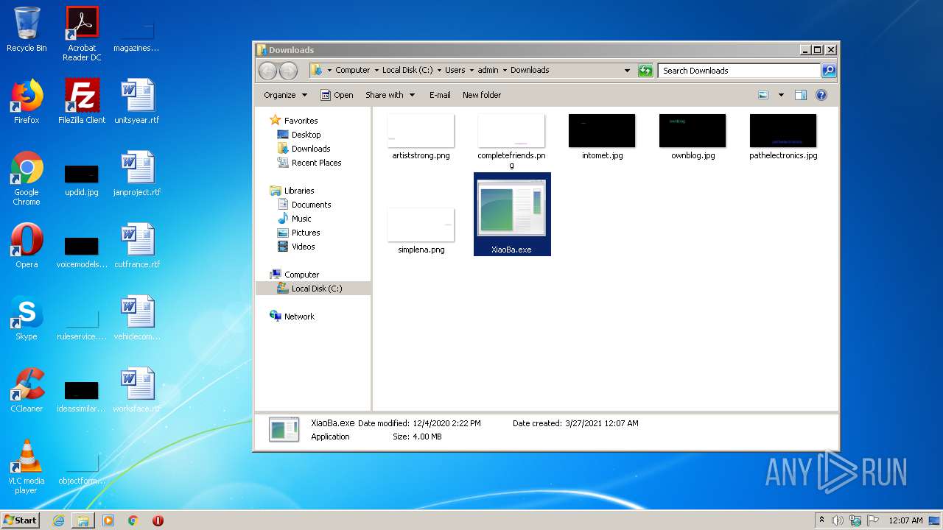
Task: Click in Search Downloads field
Action: pos(739,71)
